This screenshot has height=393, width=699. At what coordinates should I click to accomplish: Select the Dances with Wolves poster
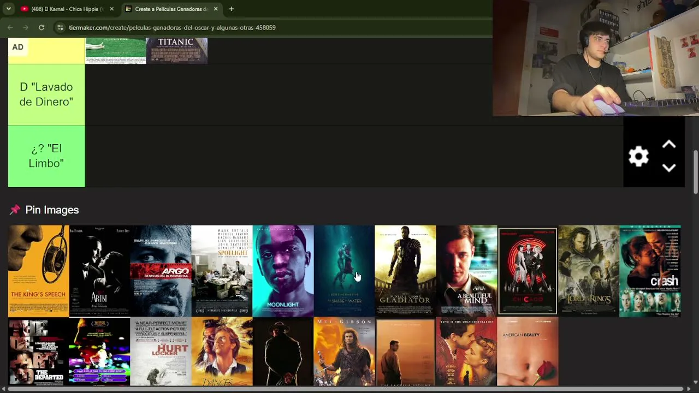coord(222,352)
